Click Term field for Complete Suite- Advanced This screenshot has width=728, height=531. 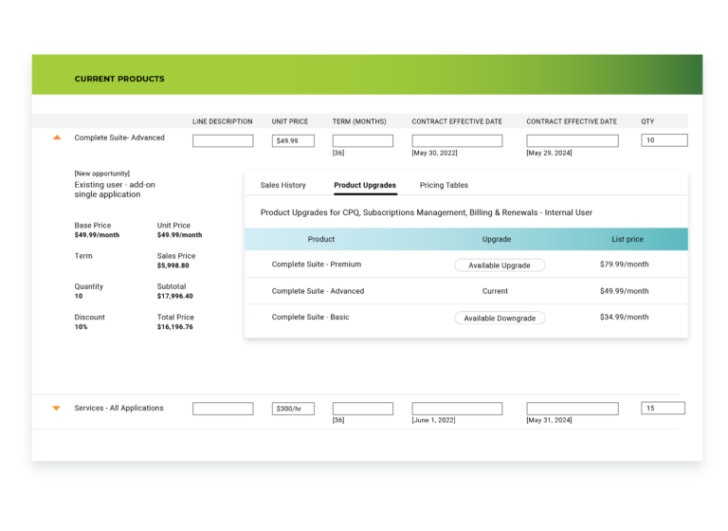coord(362,140)
